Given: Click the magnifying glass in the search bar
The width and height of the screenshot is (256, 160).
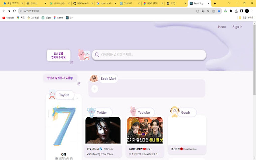Looking at the screenshot, I should [97, 55].
